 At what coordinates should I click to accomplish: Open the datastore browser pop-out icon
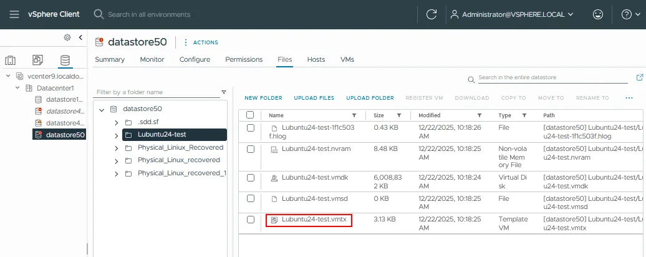point(639,77)
